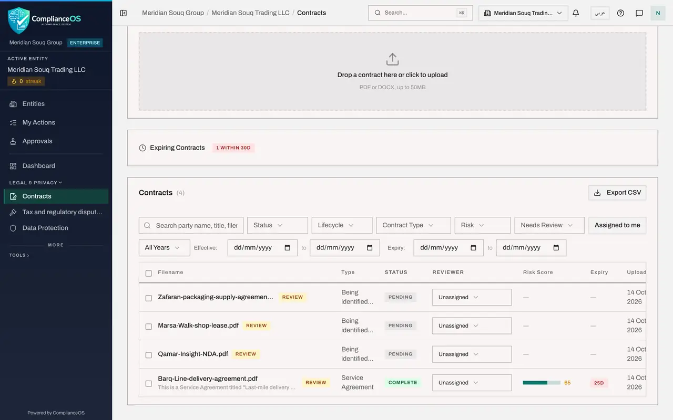Open the Needs Review filter dropdown

point(549,225)
